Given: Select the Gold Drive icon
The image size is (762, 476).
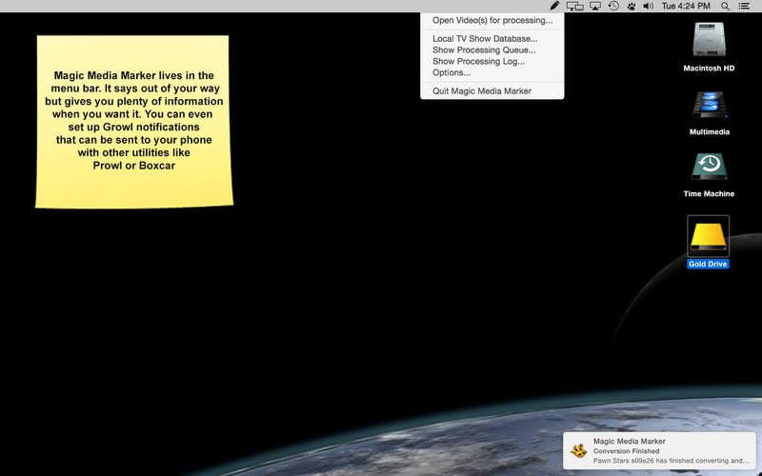Looking at the screenshot, I should coord(708,236).
